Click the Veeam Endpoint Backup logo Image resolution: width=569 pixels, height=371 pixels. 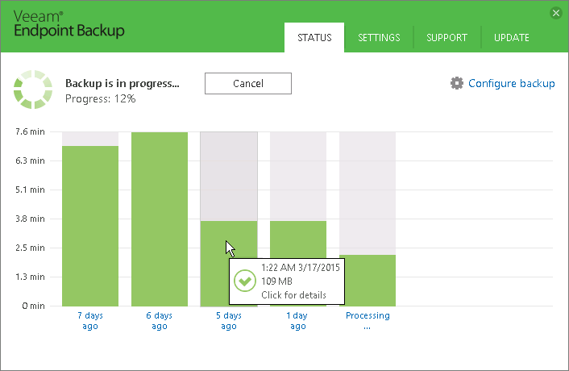69,24
